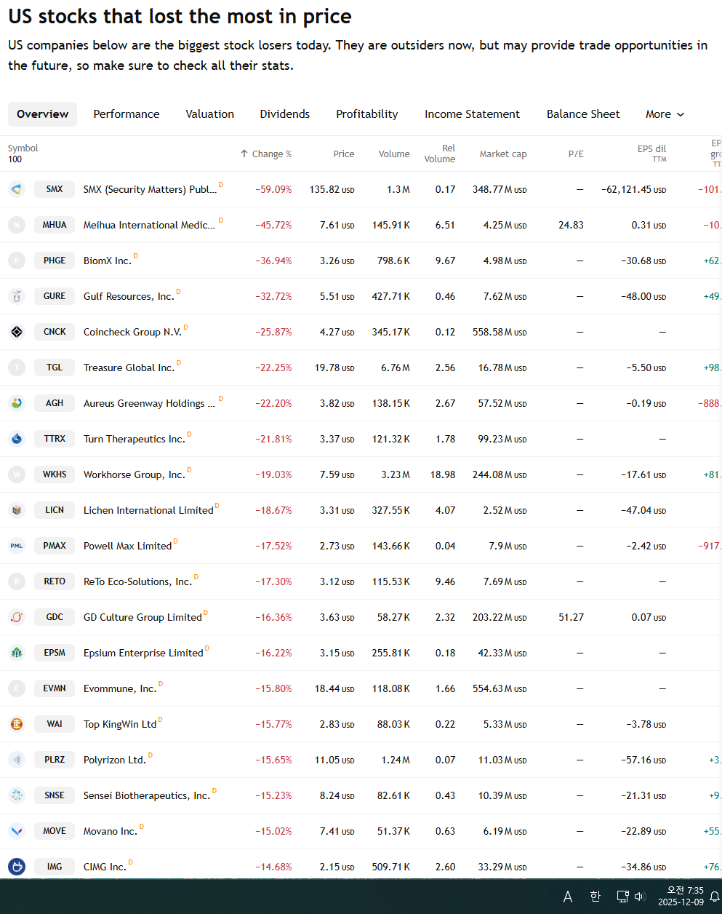Sort by Rel Volume column header
Viewport: 722px width, 914px height.
click(440, 154)
